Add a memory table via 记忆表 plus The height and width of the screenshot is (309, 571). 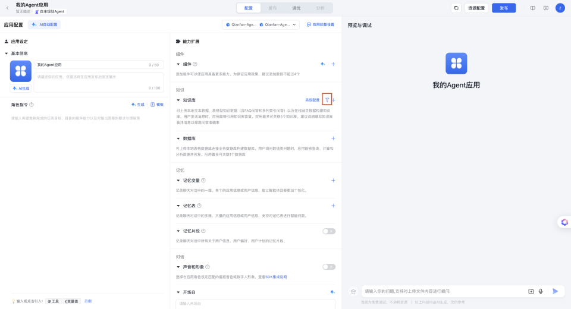coord(333,206)
